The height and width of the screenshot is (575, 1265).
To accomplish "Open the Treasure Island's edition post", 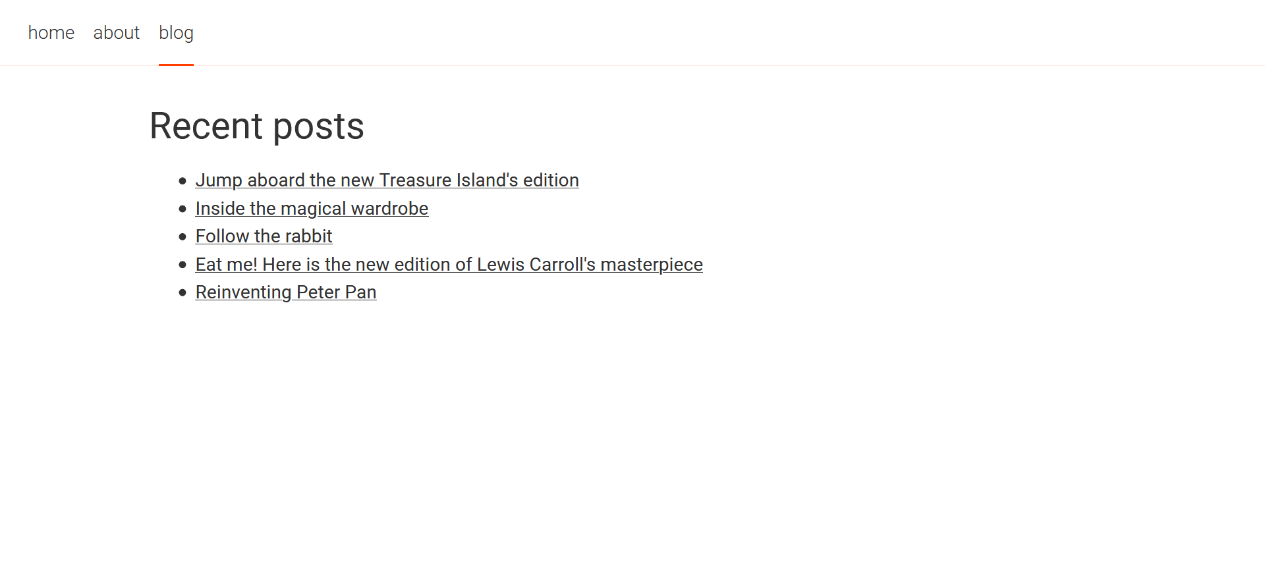I will pos(387,180).
